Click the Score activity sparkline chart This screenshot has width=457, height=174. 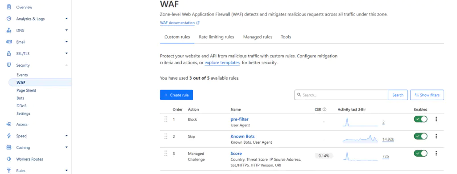pyautogui.click(x=360, y=156)
